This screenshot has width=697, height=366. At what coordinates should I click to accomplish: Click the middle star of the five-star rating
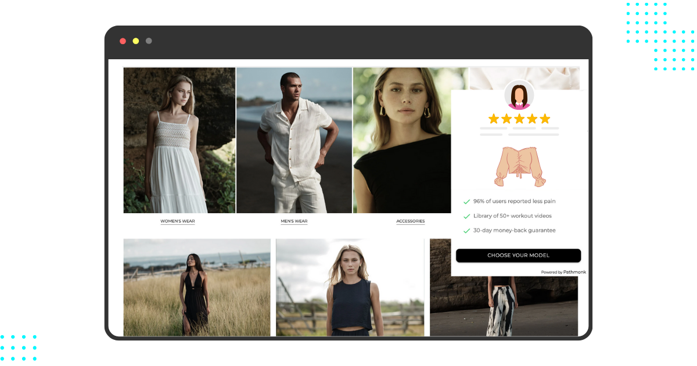click(519, 119)
